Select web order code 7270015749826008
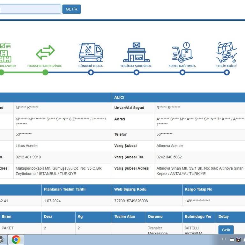The width and height of the screenshot is (245, 245). [131, 201]
